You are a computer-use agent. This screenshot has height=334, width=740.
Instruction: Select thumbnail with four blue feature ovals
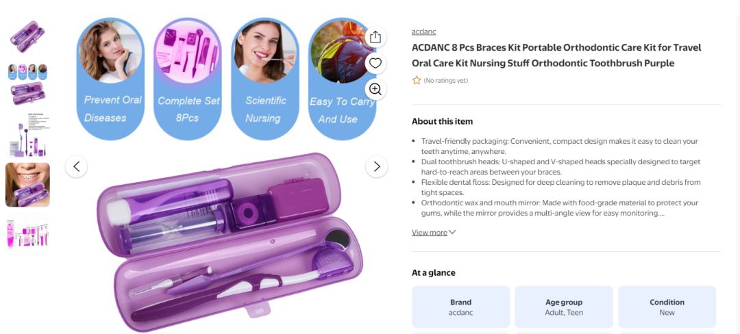coord(27,72)
